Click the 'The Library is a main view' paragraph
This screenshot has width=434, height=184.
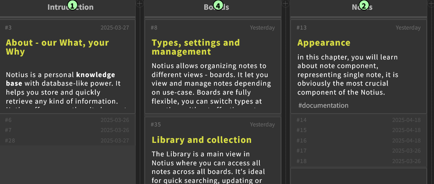point(208,167)
